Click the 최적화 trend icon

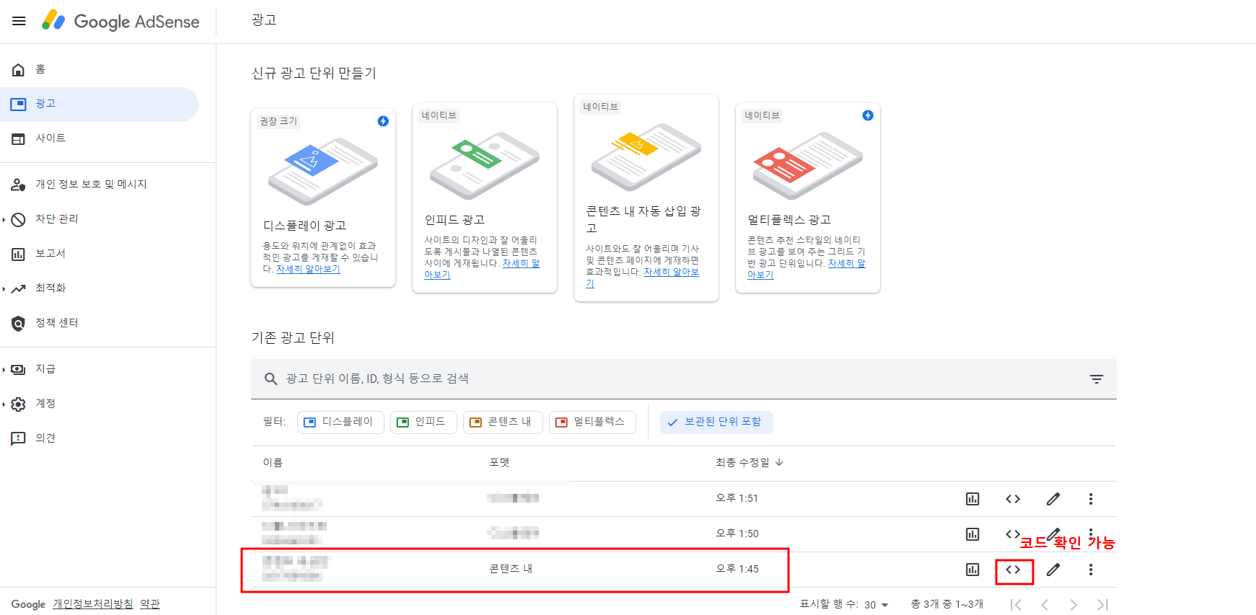(18, 288)
